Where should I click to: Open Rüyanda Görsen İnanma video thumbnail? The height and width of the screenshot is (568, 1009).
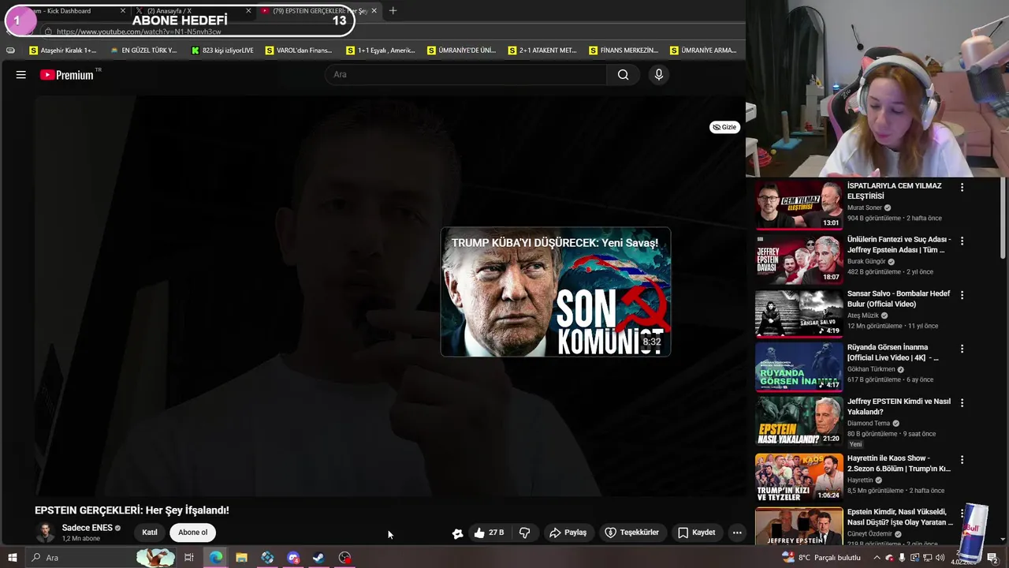click(x=799, y=367)
